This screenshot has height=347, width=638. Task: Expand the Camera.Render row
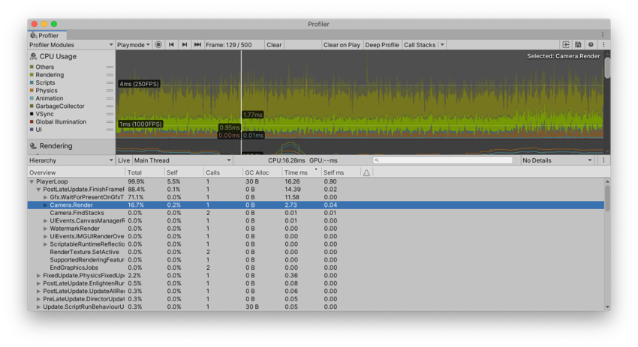click(46, 205)
